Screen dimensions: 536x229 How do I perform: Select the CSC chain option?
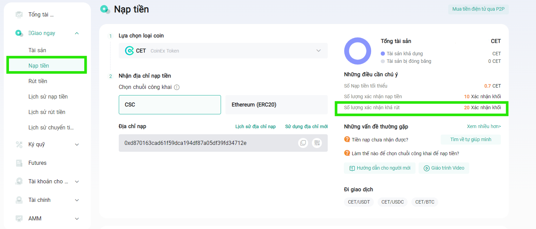click(x=170, y=105)
